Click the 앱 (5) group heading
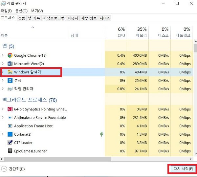This screenshot has width=197, height=177. 8,46
